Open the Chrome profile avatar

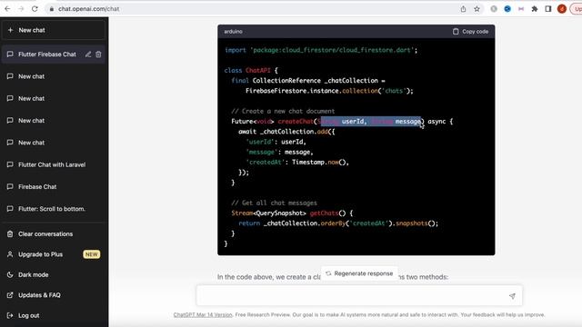point(562,9)
